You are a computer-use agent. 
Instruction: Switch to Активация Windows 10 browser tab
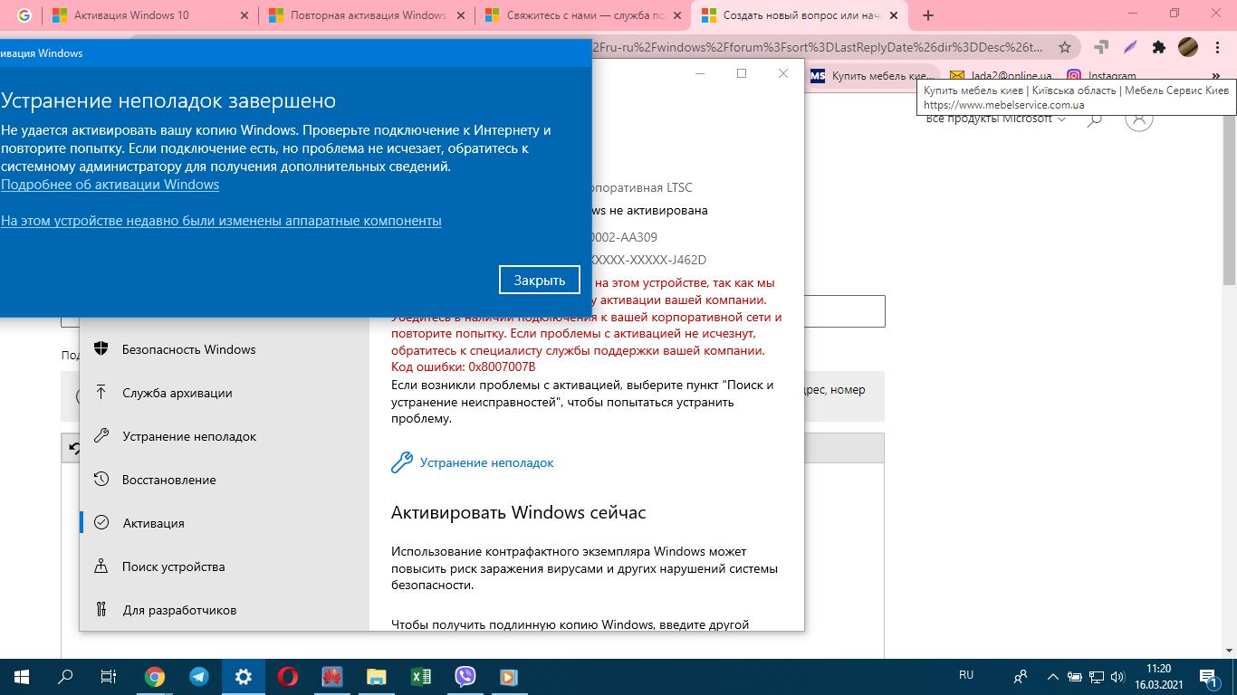click(x=149, y=15)
